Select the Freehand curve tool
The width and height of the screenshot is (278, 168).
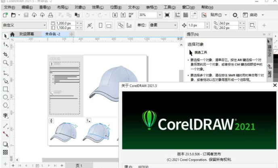click(x=5, y=73)
